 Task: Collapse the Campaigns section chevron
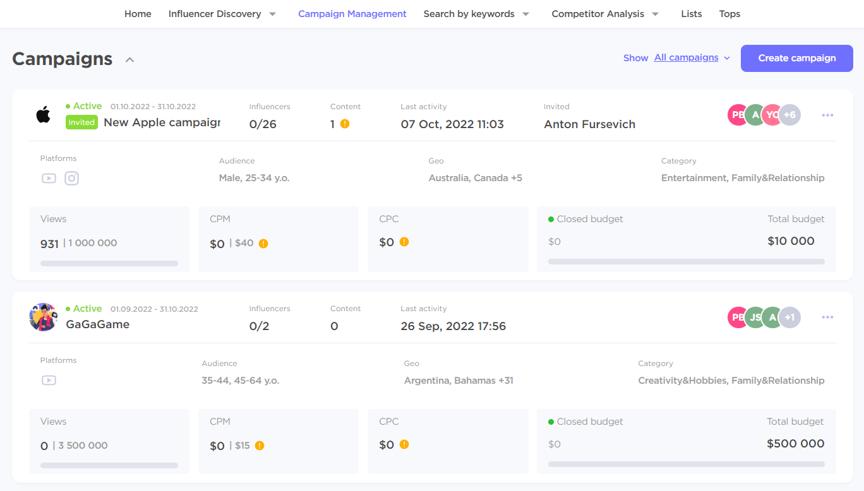click(x=130, y=60)
